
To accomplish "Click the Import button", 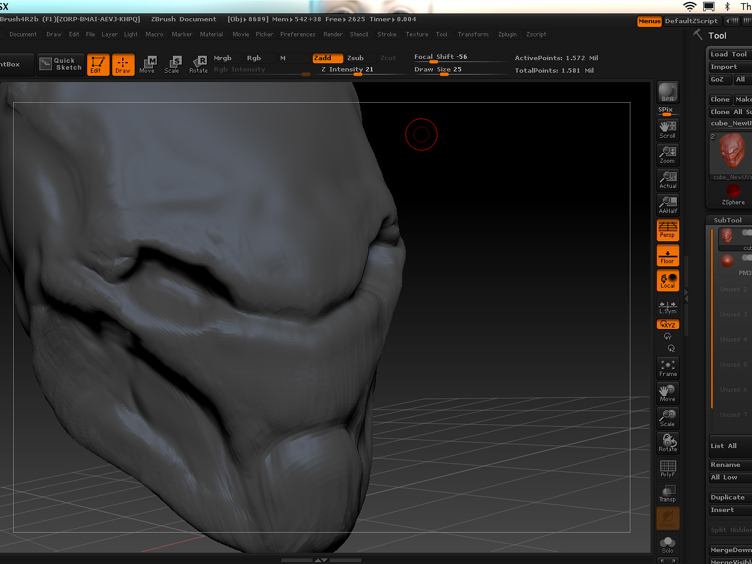I will (x=729, y=67).
